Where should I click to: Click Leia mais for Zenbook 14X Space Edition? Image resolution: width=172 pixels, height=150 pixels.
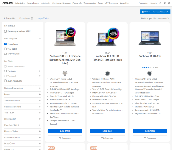65,131
